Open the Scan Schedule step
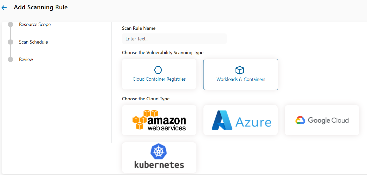The height and width of the screenshot is (175, 367). [x=33, y=42]
